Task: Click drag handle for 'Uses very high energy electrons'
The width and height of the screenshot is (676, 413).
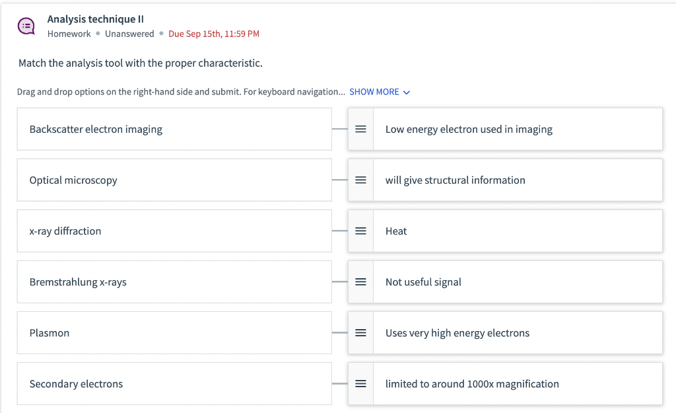Action: click(360, 333)
